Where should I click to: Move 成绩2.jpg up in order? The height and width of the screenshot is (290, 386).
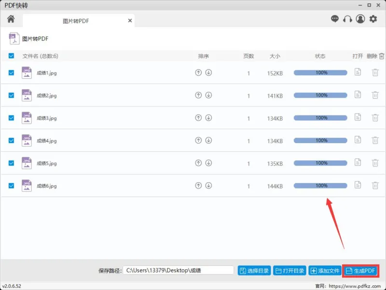tap(198, 95)
